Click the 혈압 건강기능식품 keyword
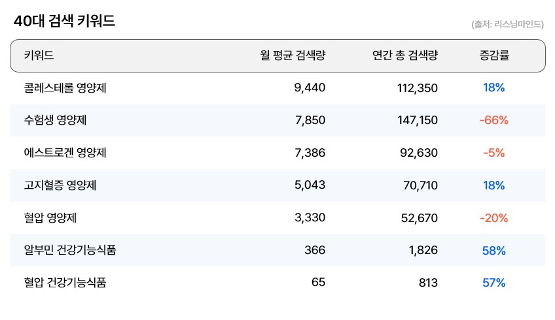Screen dimensions: 555x320 pyautogui.click(x=65, y=283)
